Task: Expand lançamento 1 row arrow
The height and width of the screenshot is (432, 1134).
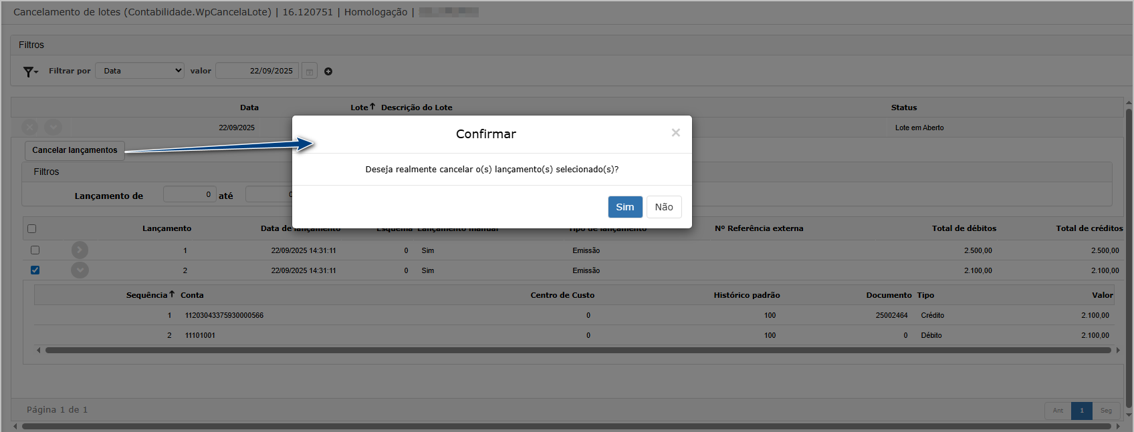Action: 80,250
